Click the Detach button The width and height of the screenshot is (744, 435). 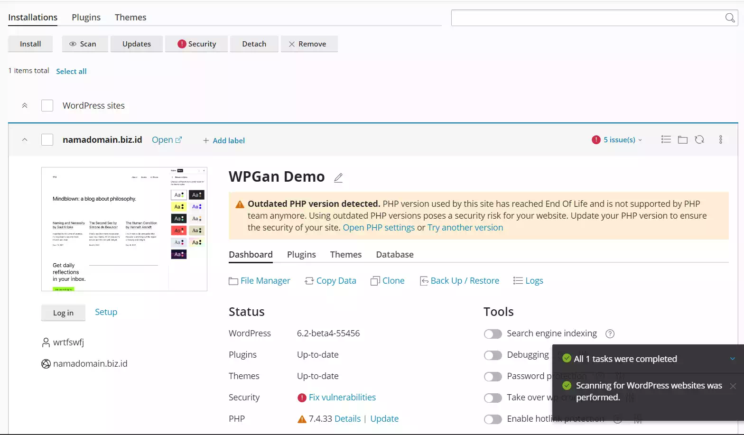(254, 44)
